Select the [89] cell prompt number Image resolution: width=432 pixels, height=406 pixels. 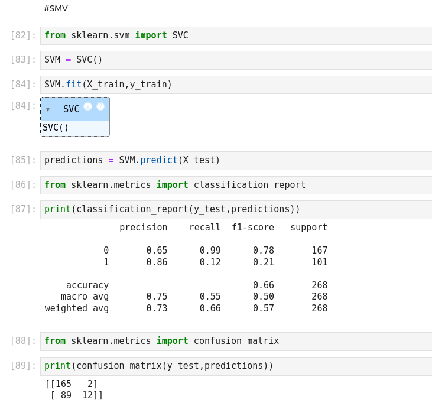[x=23, y=366]
